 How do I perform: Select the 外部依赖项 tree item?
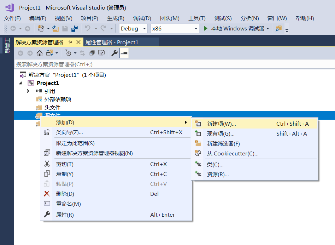click(x=58, y=99)
